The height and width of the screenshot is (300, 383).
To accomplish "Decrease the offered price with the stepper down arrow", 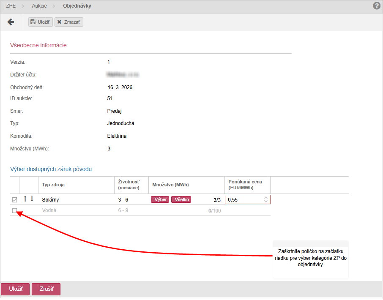I will (265, 202).
